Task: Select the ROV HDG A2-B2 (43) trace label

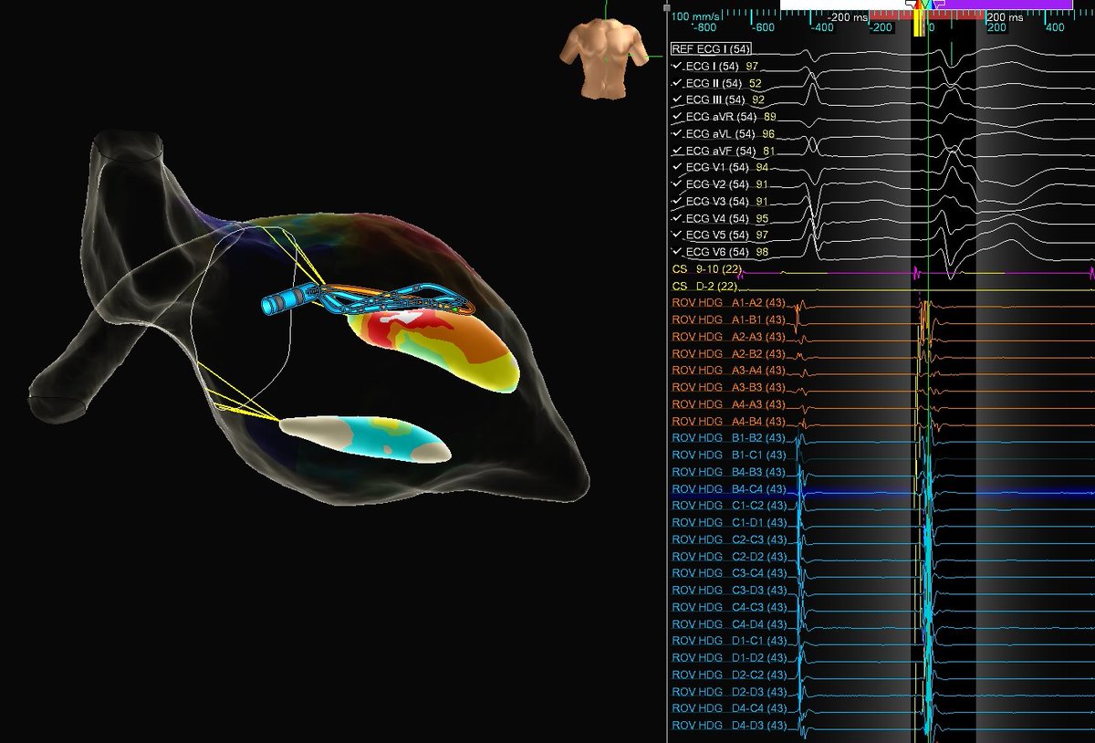Action: 728,353
